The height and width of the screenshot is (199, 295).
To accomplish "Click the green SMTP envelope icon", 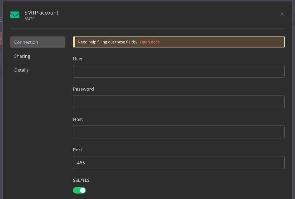I will click(15, 14).
